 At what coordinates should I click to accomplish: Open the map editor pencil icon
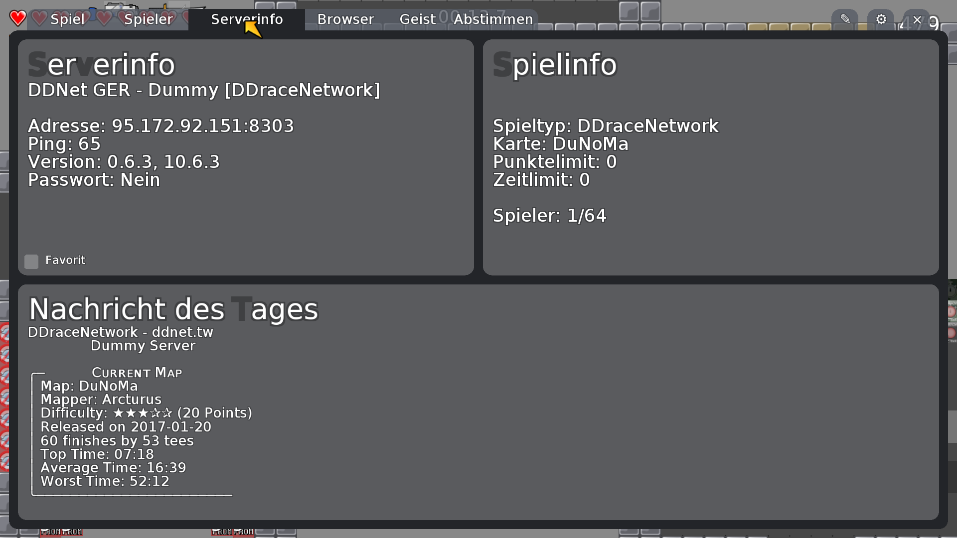coord(845,19)
